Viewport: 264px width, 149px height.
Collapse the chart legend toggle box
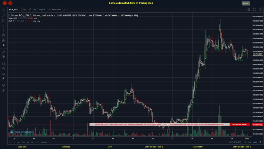pyautogui.click(x=9, y=15)
